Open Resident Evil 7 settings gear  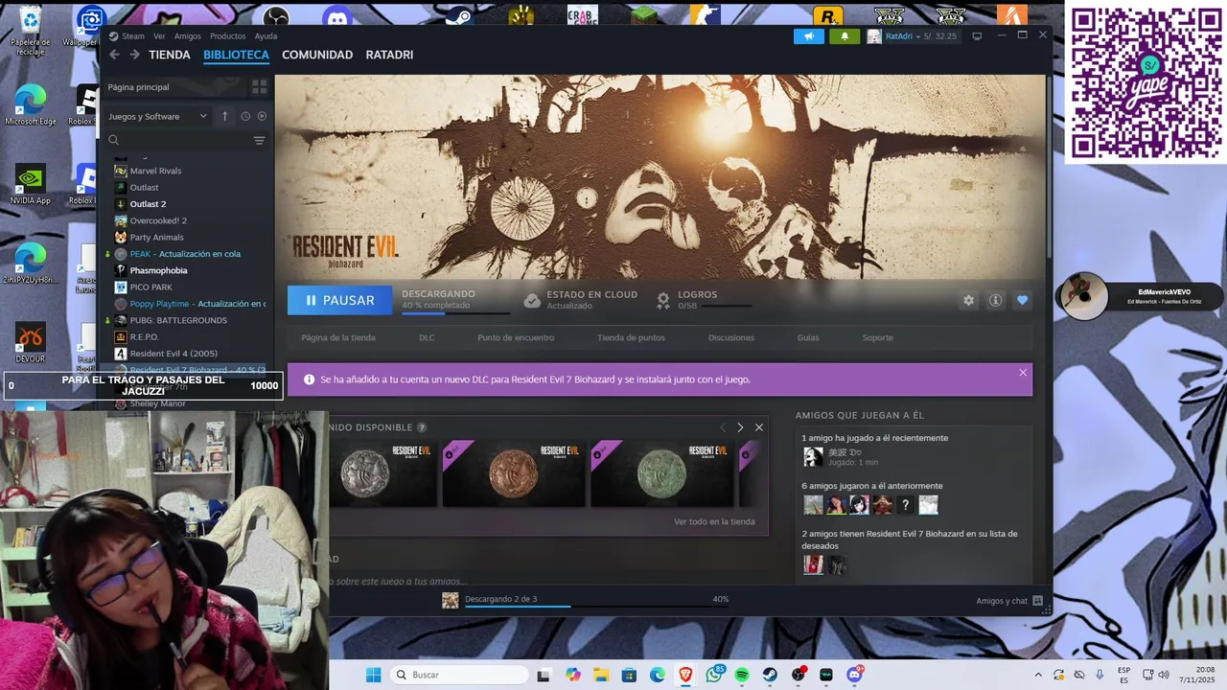pos(968,300)
